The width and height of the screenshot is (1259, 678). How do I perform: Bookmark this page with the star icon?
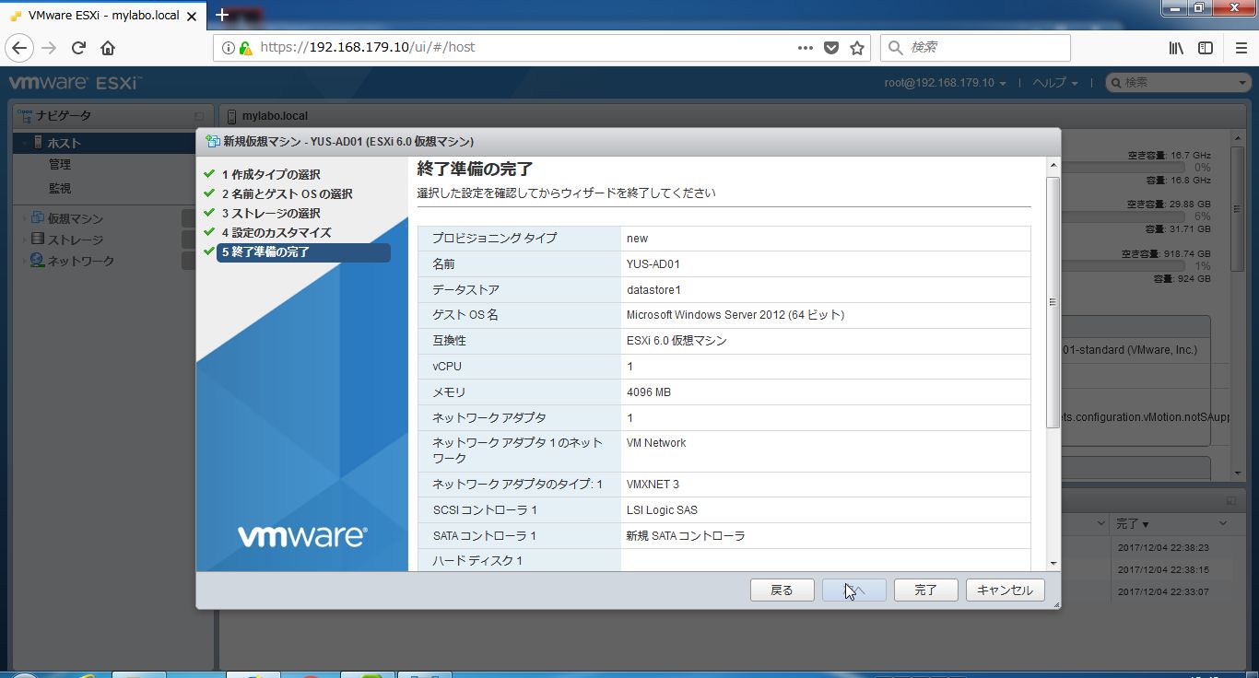(x=857, y=48)
